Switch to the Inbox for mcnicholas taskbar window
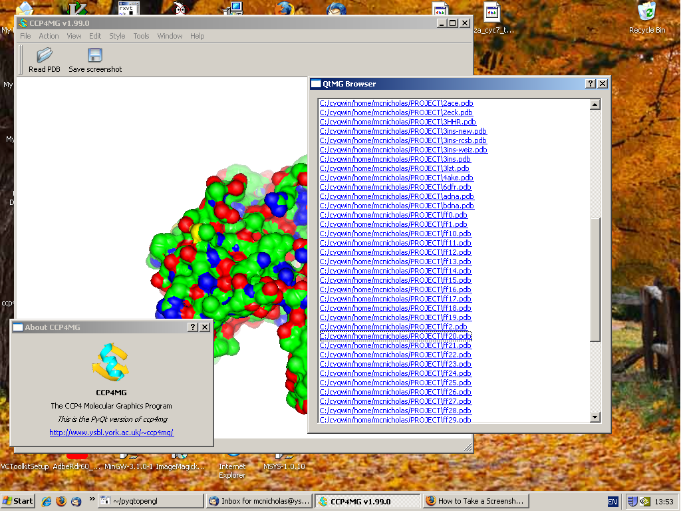 point(259,501)
